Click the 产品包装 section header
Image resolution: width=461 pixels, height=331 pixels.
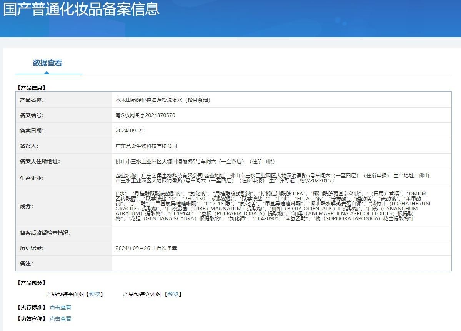31,283
